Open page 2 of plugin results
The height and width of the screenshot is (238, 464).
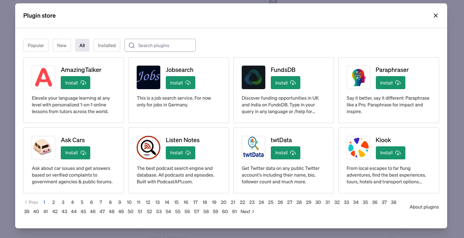[x=54, y=202]
